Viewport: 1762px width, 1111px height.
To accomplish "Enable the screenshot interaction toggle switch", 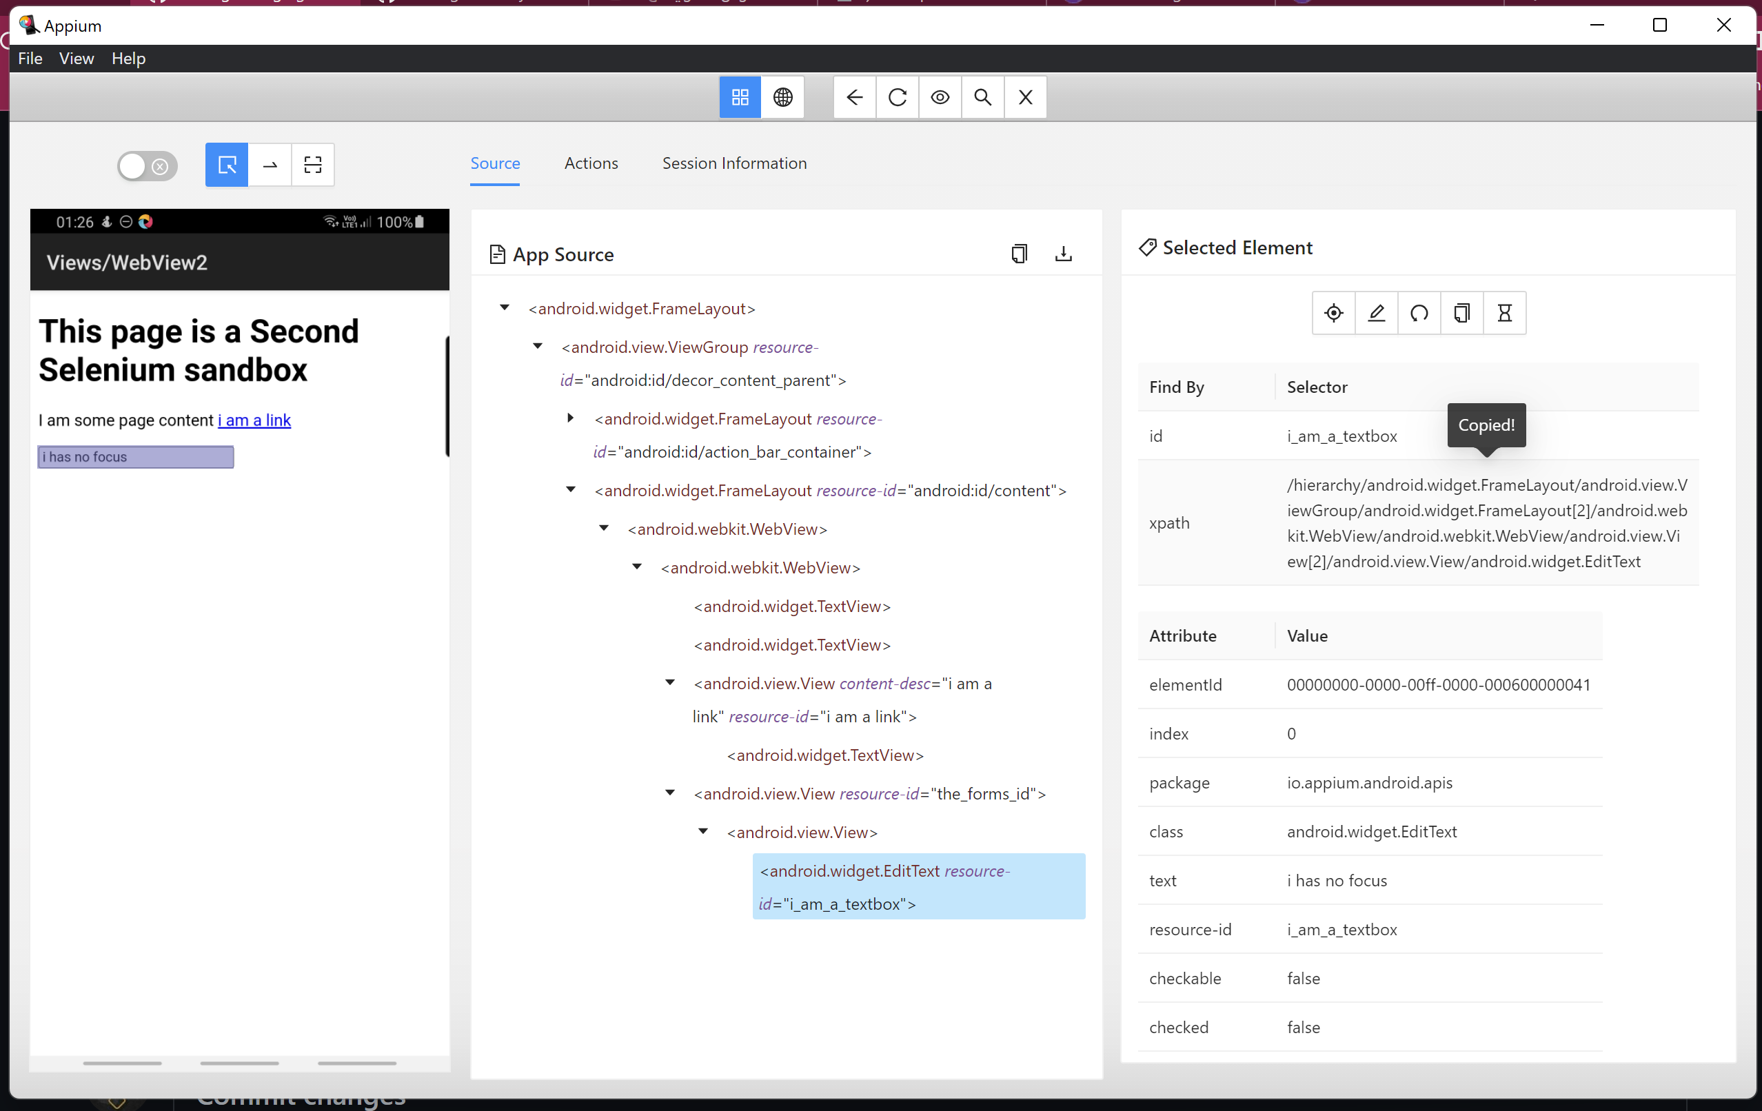I will (146, 166).
